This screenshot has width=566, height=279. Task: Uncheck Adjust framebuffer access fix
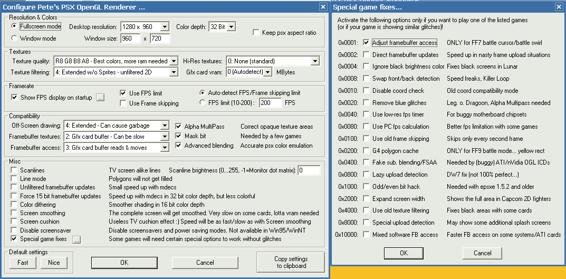coord(366,43)
